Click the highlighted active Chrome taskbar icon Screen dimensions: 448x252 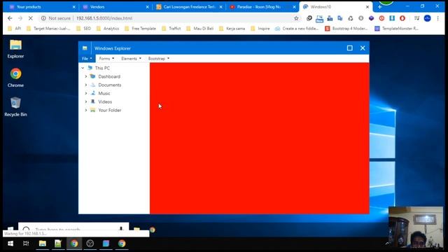coord(74,244)
